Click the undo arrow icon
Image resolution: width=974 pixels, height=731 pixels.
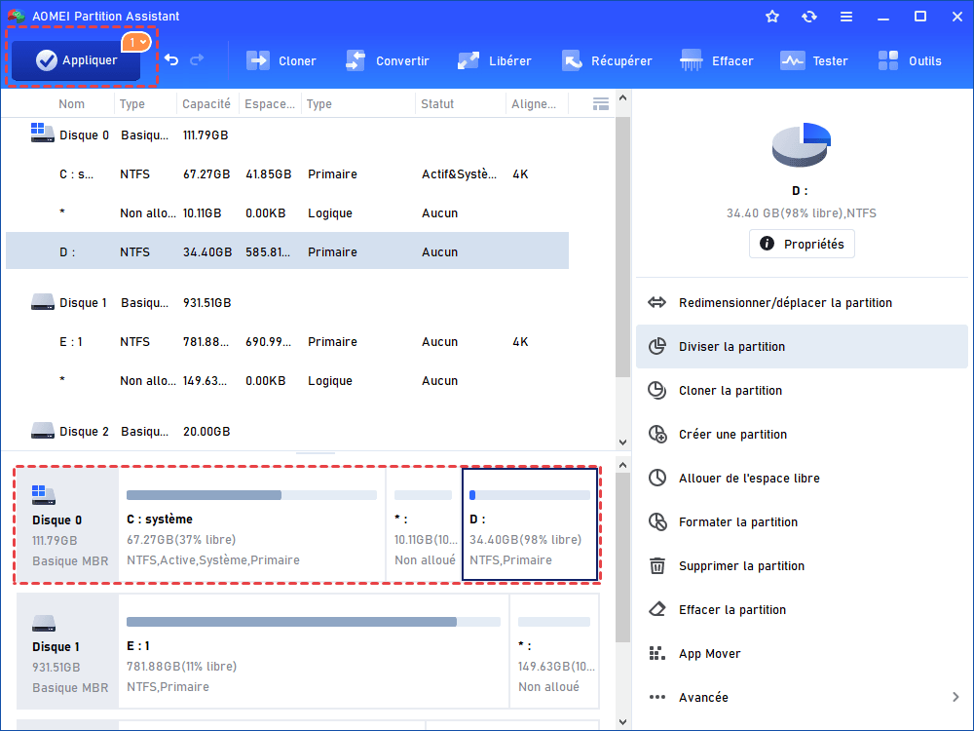click(x=171, y=60)
